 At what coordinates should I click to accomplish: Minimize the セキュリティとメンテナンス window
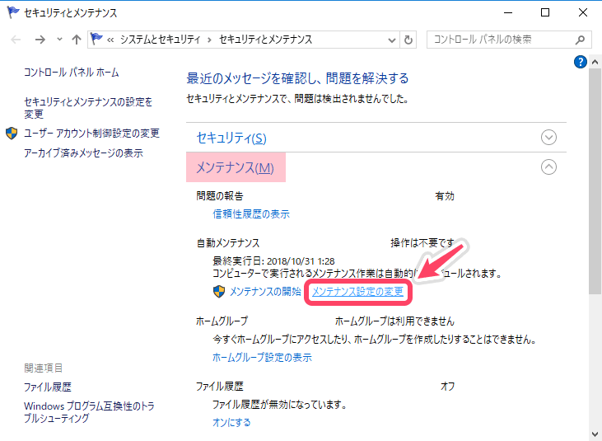point(508,12)
